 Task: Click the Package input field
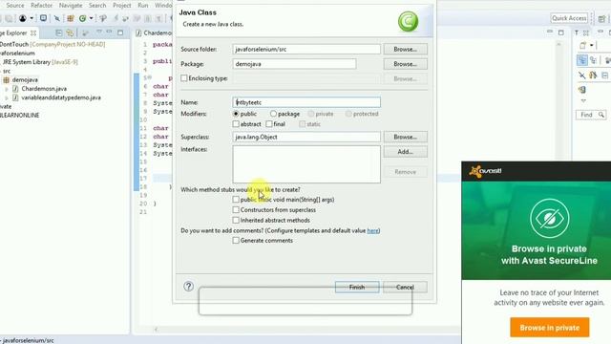tap(294, 64)
